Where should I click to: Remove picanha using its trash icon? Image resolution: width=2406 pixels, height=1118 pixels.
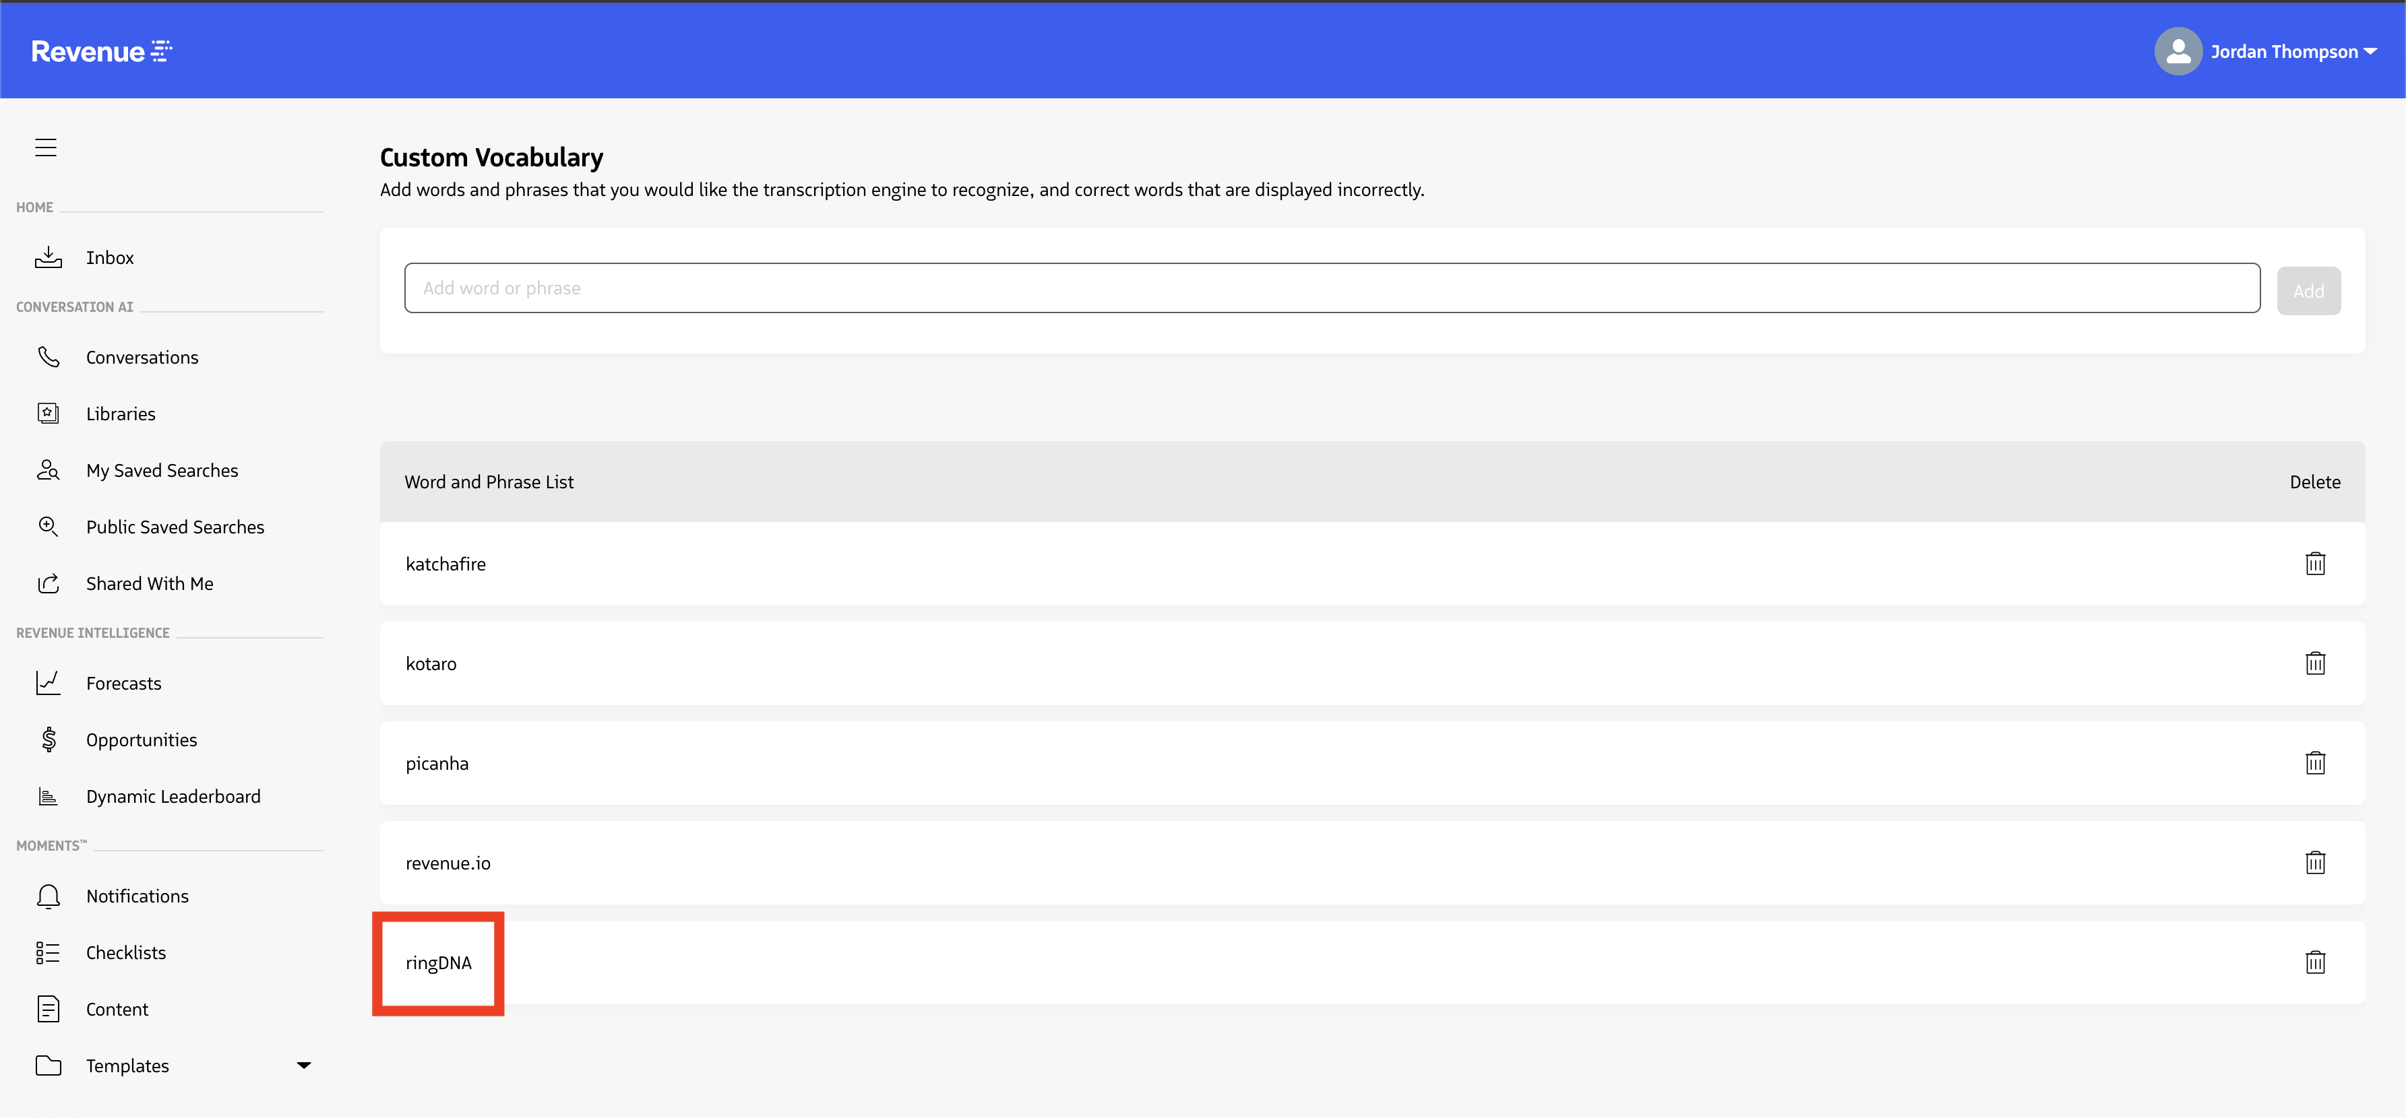click(2314, 763)
